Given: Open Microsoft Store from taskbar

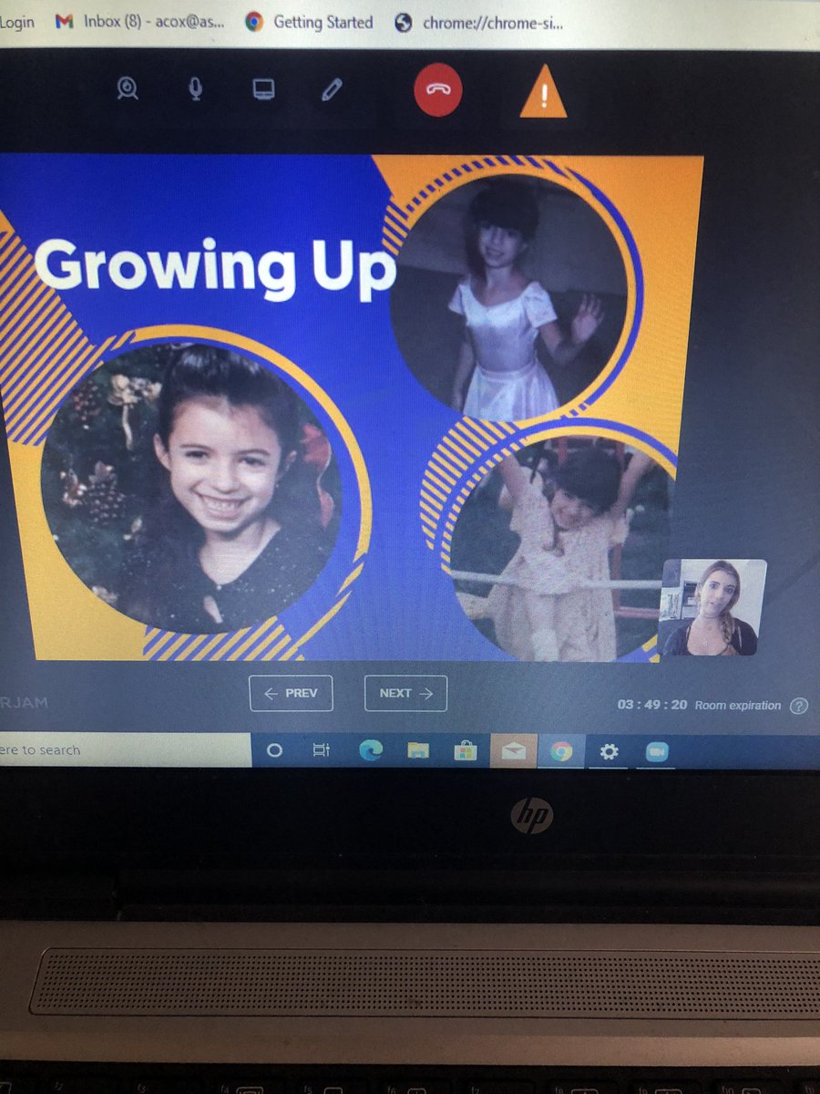Looking at the screenshot, I should click(x=466, y=751).
